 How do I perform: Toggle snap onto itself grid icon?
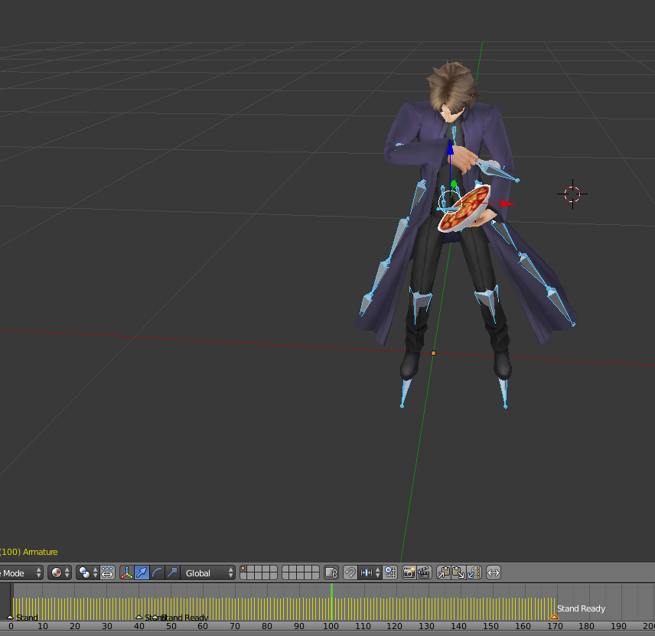(390, 573)
